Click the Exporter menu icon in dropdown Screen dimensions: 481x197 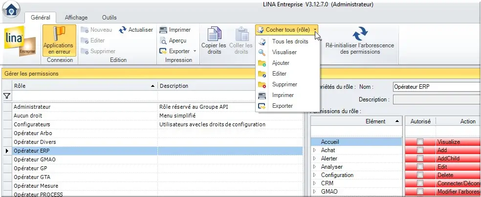(262, 106)
